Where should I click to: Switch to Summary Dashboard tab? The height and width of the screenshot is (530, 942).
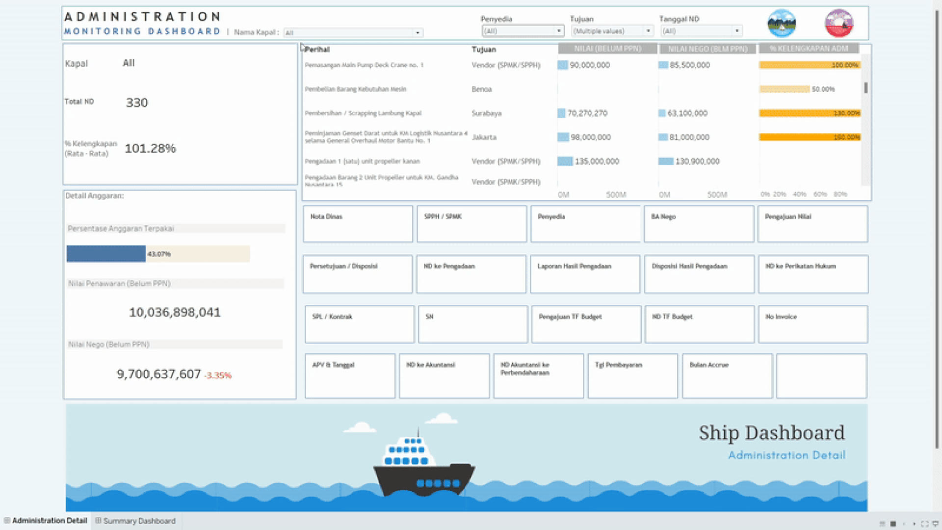pyautogui.click(x=135, y=521)
